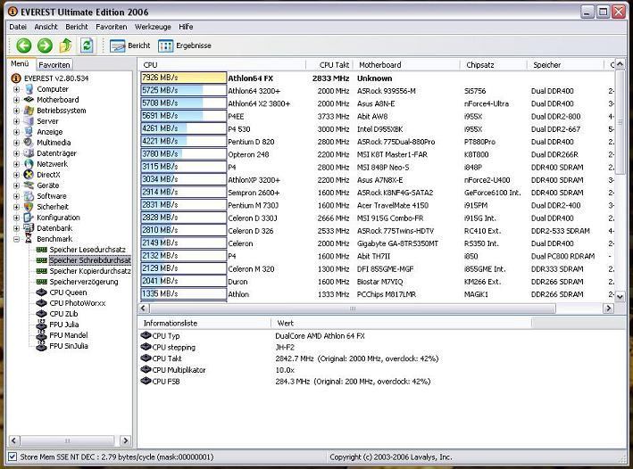The width and height of the screenshot is (633, 469).
Task: Sort by the Chipsatz column header
Action: 494,65
